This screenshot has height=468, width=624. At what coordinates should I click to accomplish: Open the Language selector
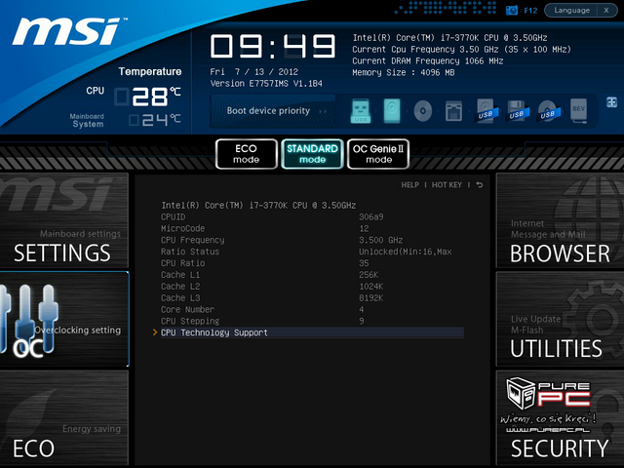point(572,11)
